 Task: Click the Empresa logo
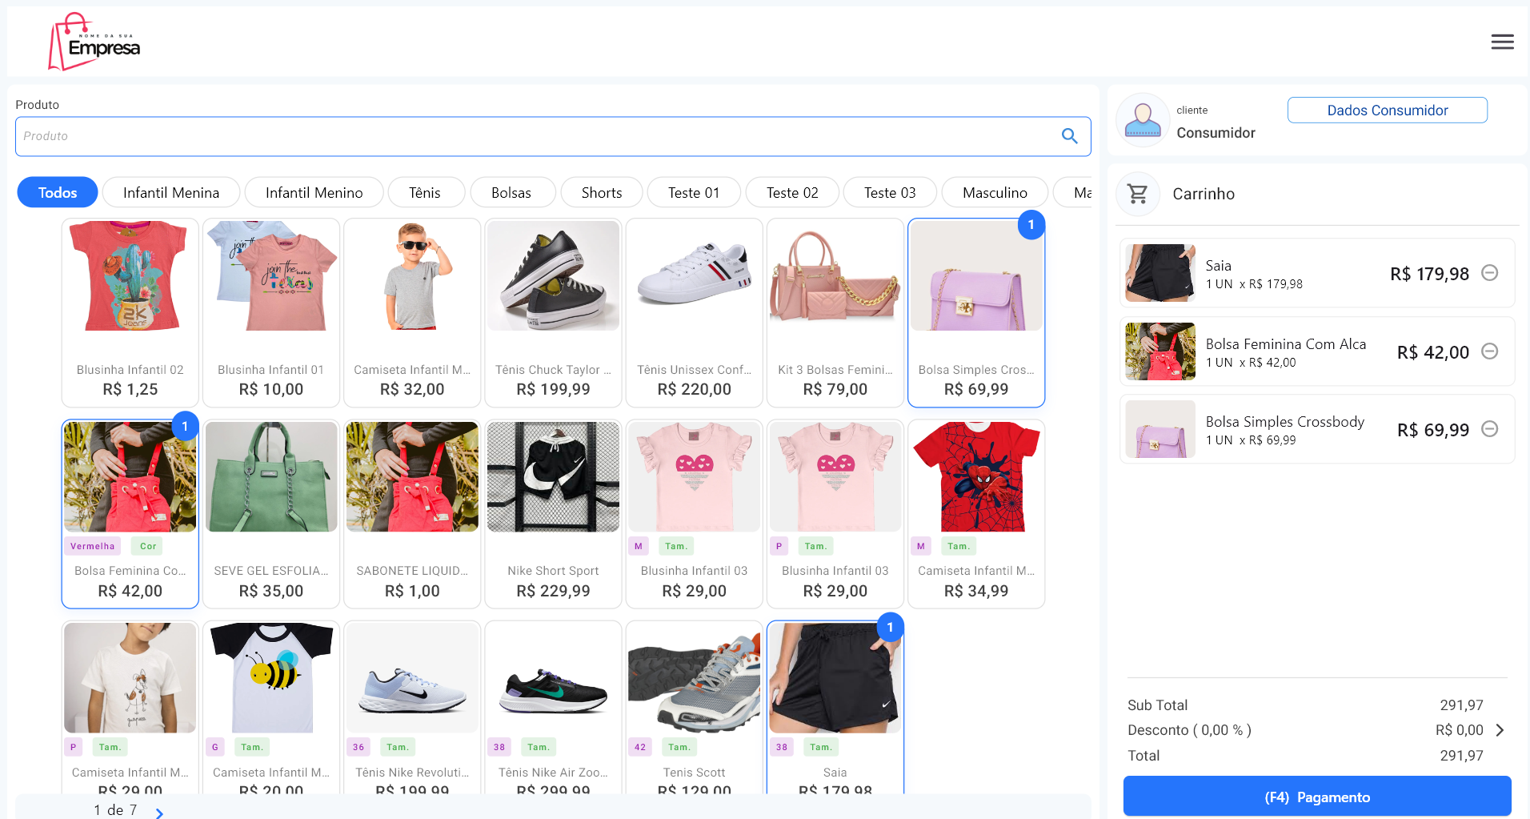(x=94, y=42)
